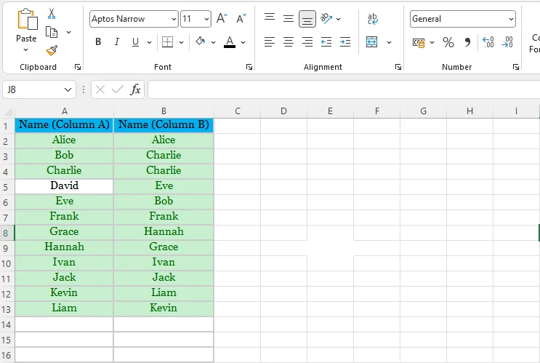This screenshot has height=363, width=540.
Task: Select header cell Name (Column B)
Action: (x=164, y=125)
